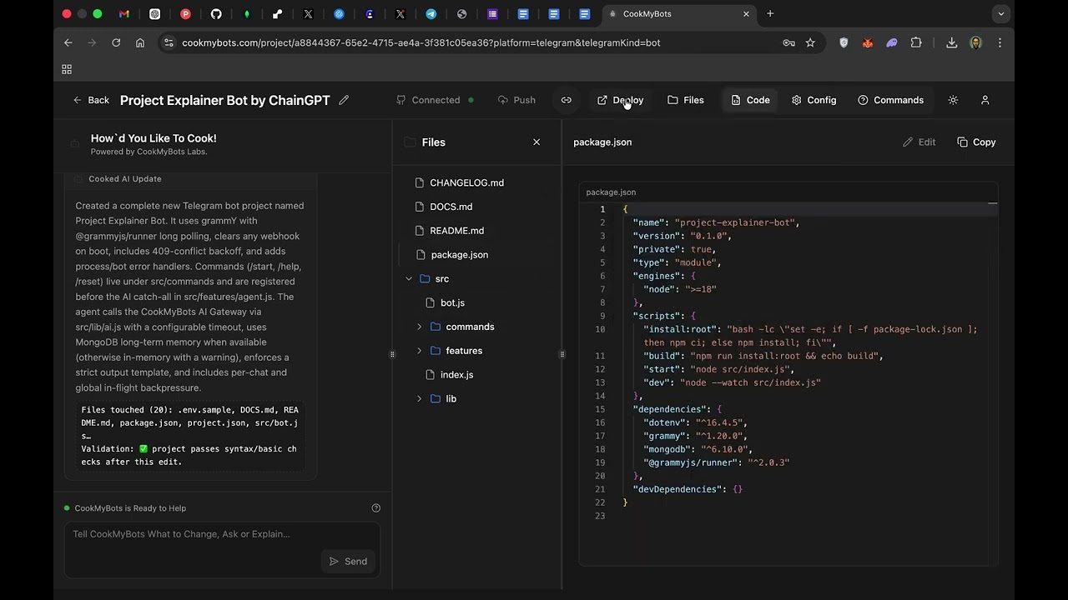Copy the package.json contents
Screen dimensions: 1068x600
976,142
